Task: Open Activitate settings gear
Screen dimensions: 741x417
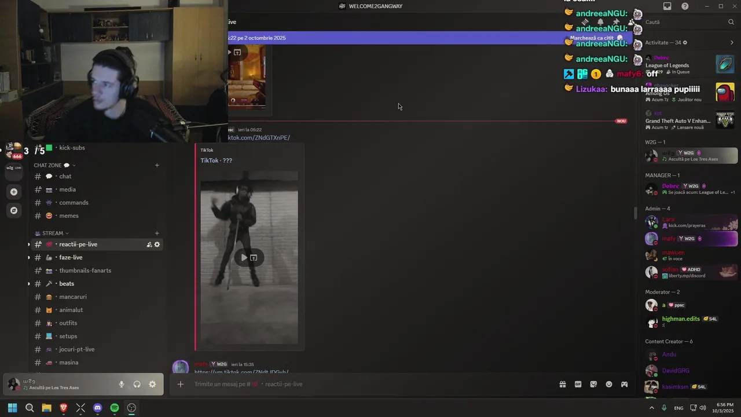Action: pyautogui.click(x=685, y=42)
